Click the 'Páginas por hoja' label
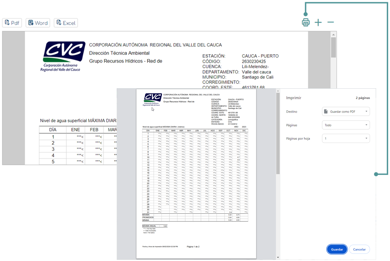 pyautogui.click(x=298, y=138)
